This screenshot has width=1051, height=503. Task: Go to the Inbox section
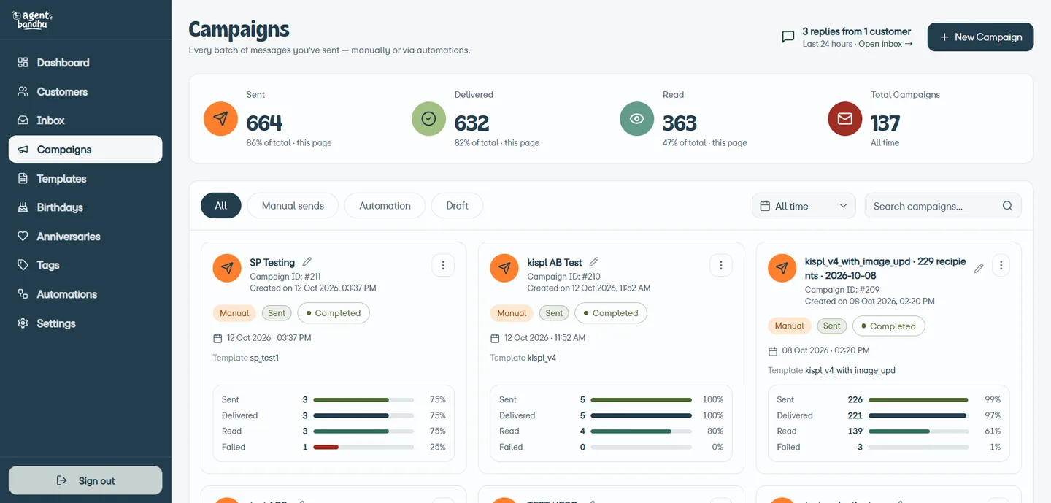coord(85,120)
